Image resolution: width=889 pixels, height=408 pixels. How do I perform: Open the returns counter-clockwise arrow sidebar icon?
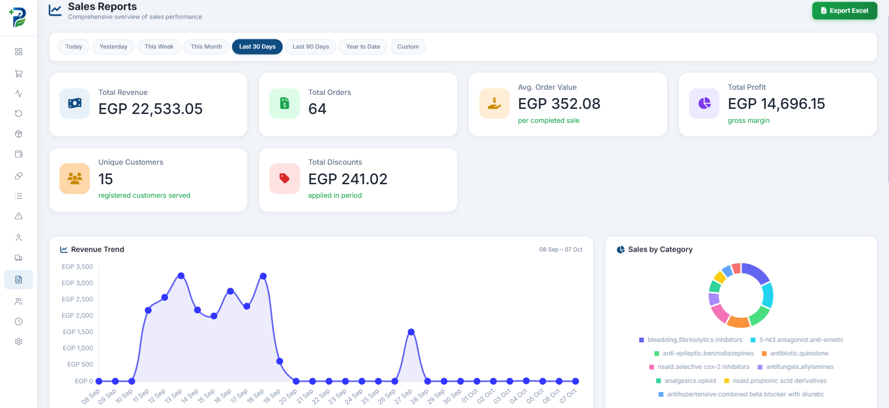(19, 114)
